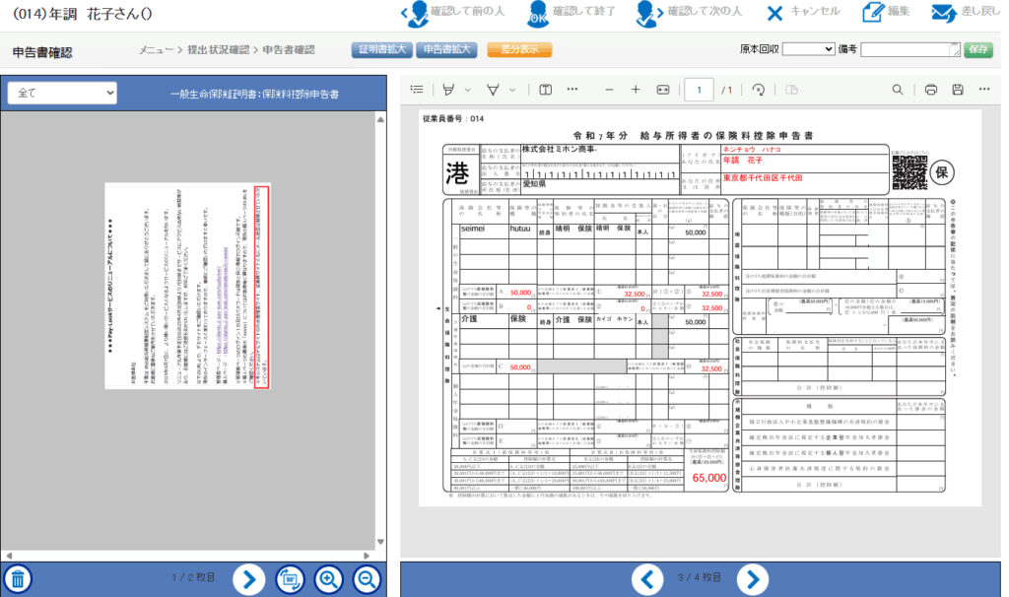
Task: Zoom out of the certificate image
Action: 367,579
